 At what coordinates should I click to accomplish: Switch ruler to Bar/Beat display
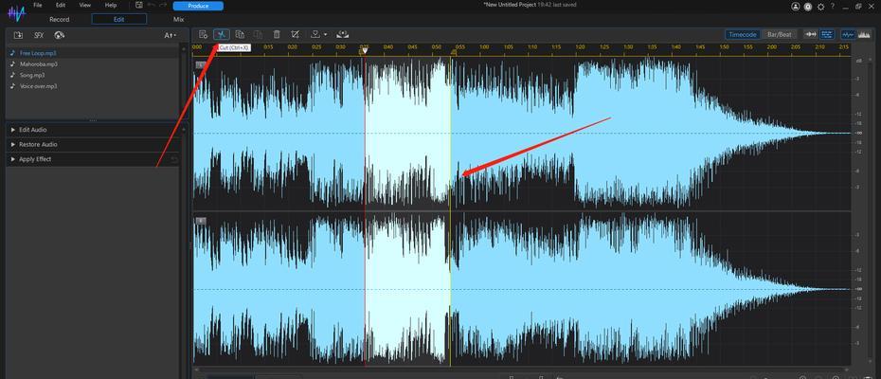[780, 34]
